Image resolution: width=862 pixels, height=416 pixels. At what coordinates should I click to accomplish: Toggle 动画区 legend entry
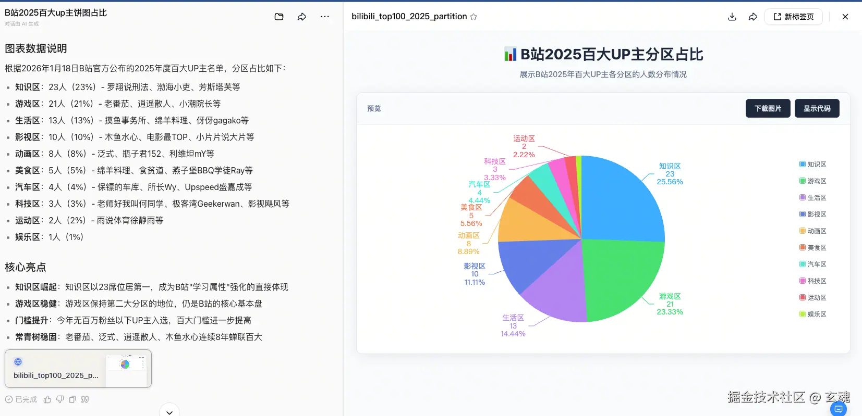813,231
